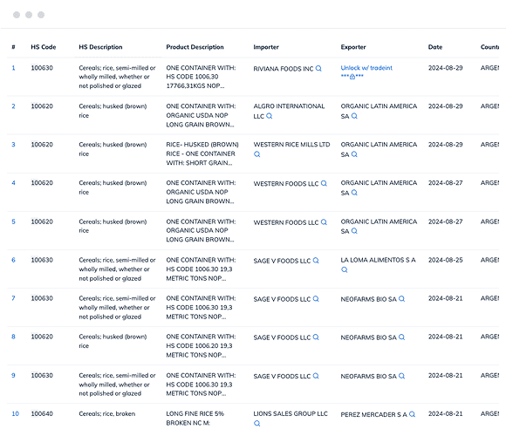Click search icon by ORGANIC LATIN AMERICA SA in row 2
Viewport: 506px width, 436px height.
pos(354,116)
